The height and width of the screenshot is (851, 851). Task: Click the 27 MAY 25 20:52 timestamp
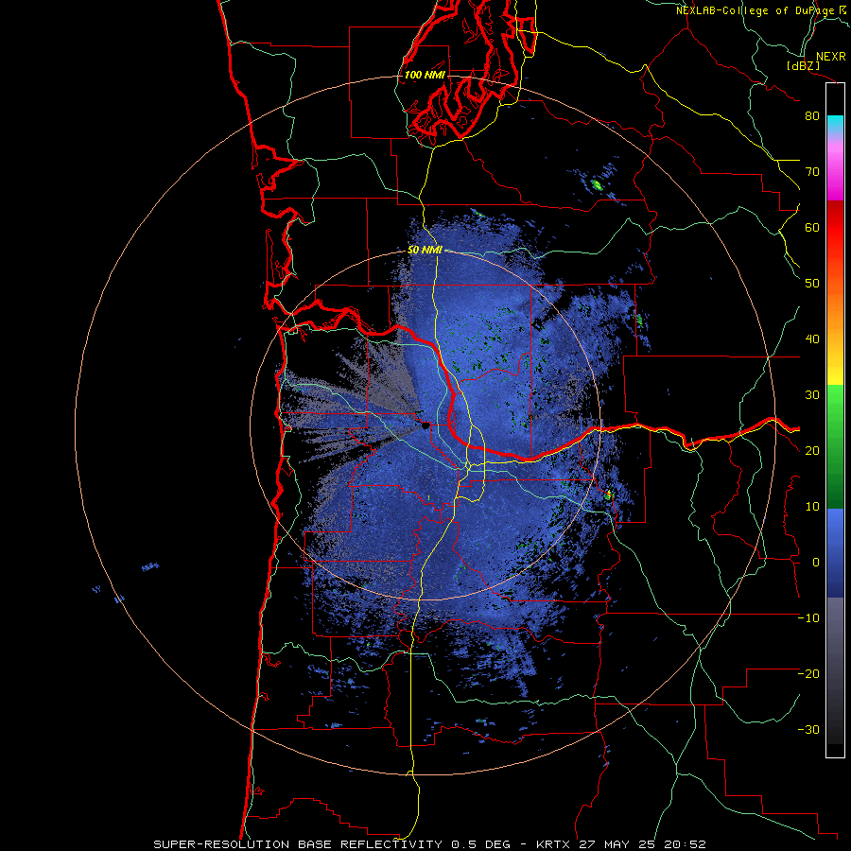pyautogui.click(x=644, y=844)
